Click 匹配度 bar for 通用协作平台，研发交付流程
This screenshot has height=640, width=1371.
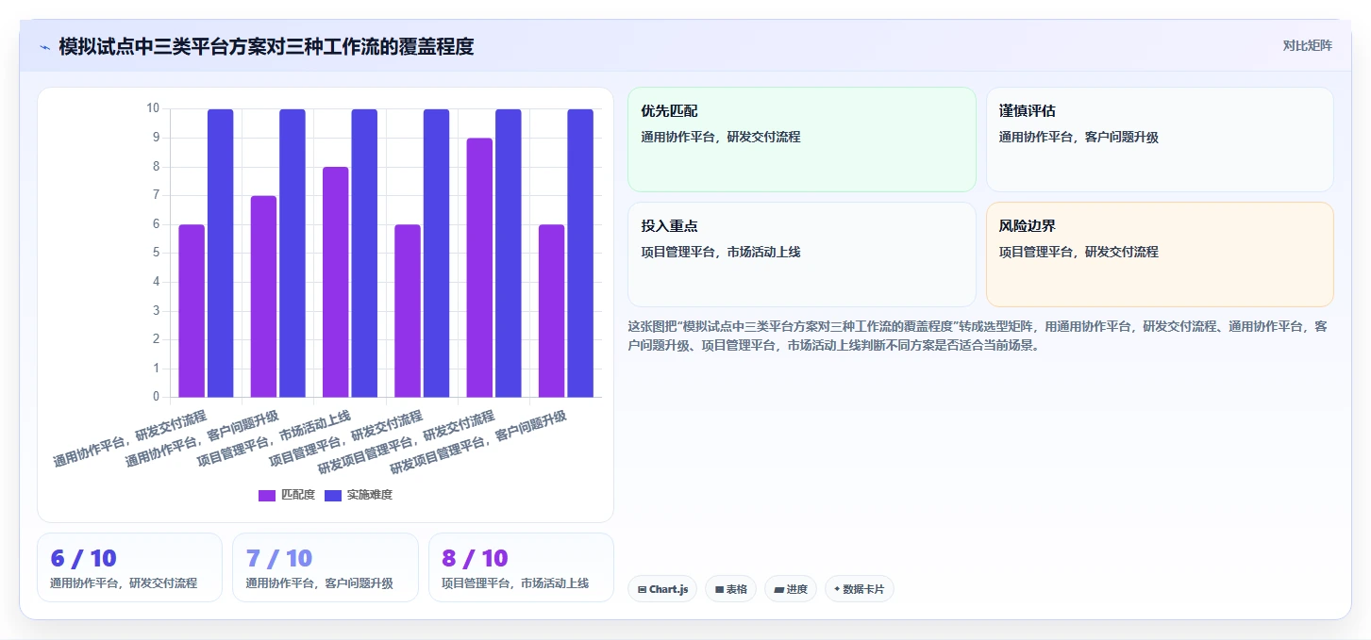pos(192,311)
